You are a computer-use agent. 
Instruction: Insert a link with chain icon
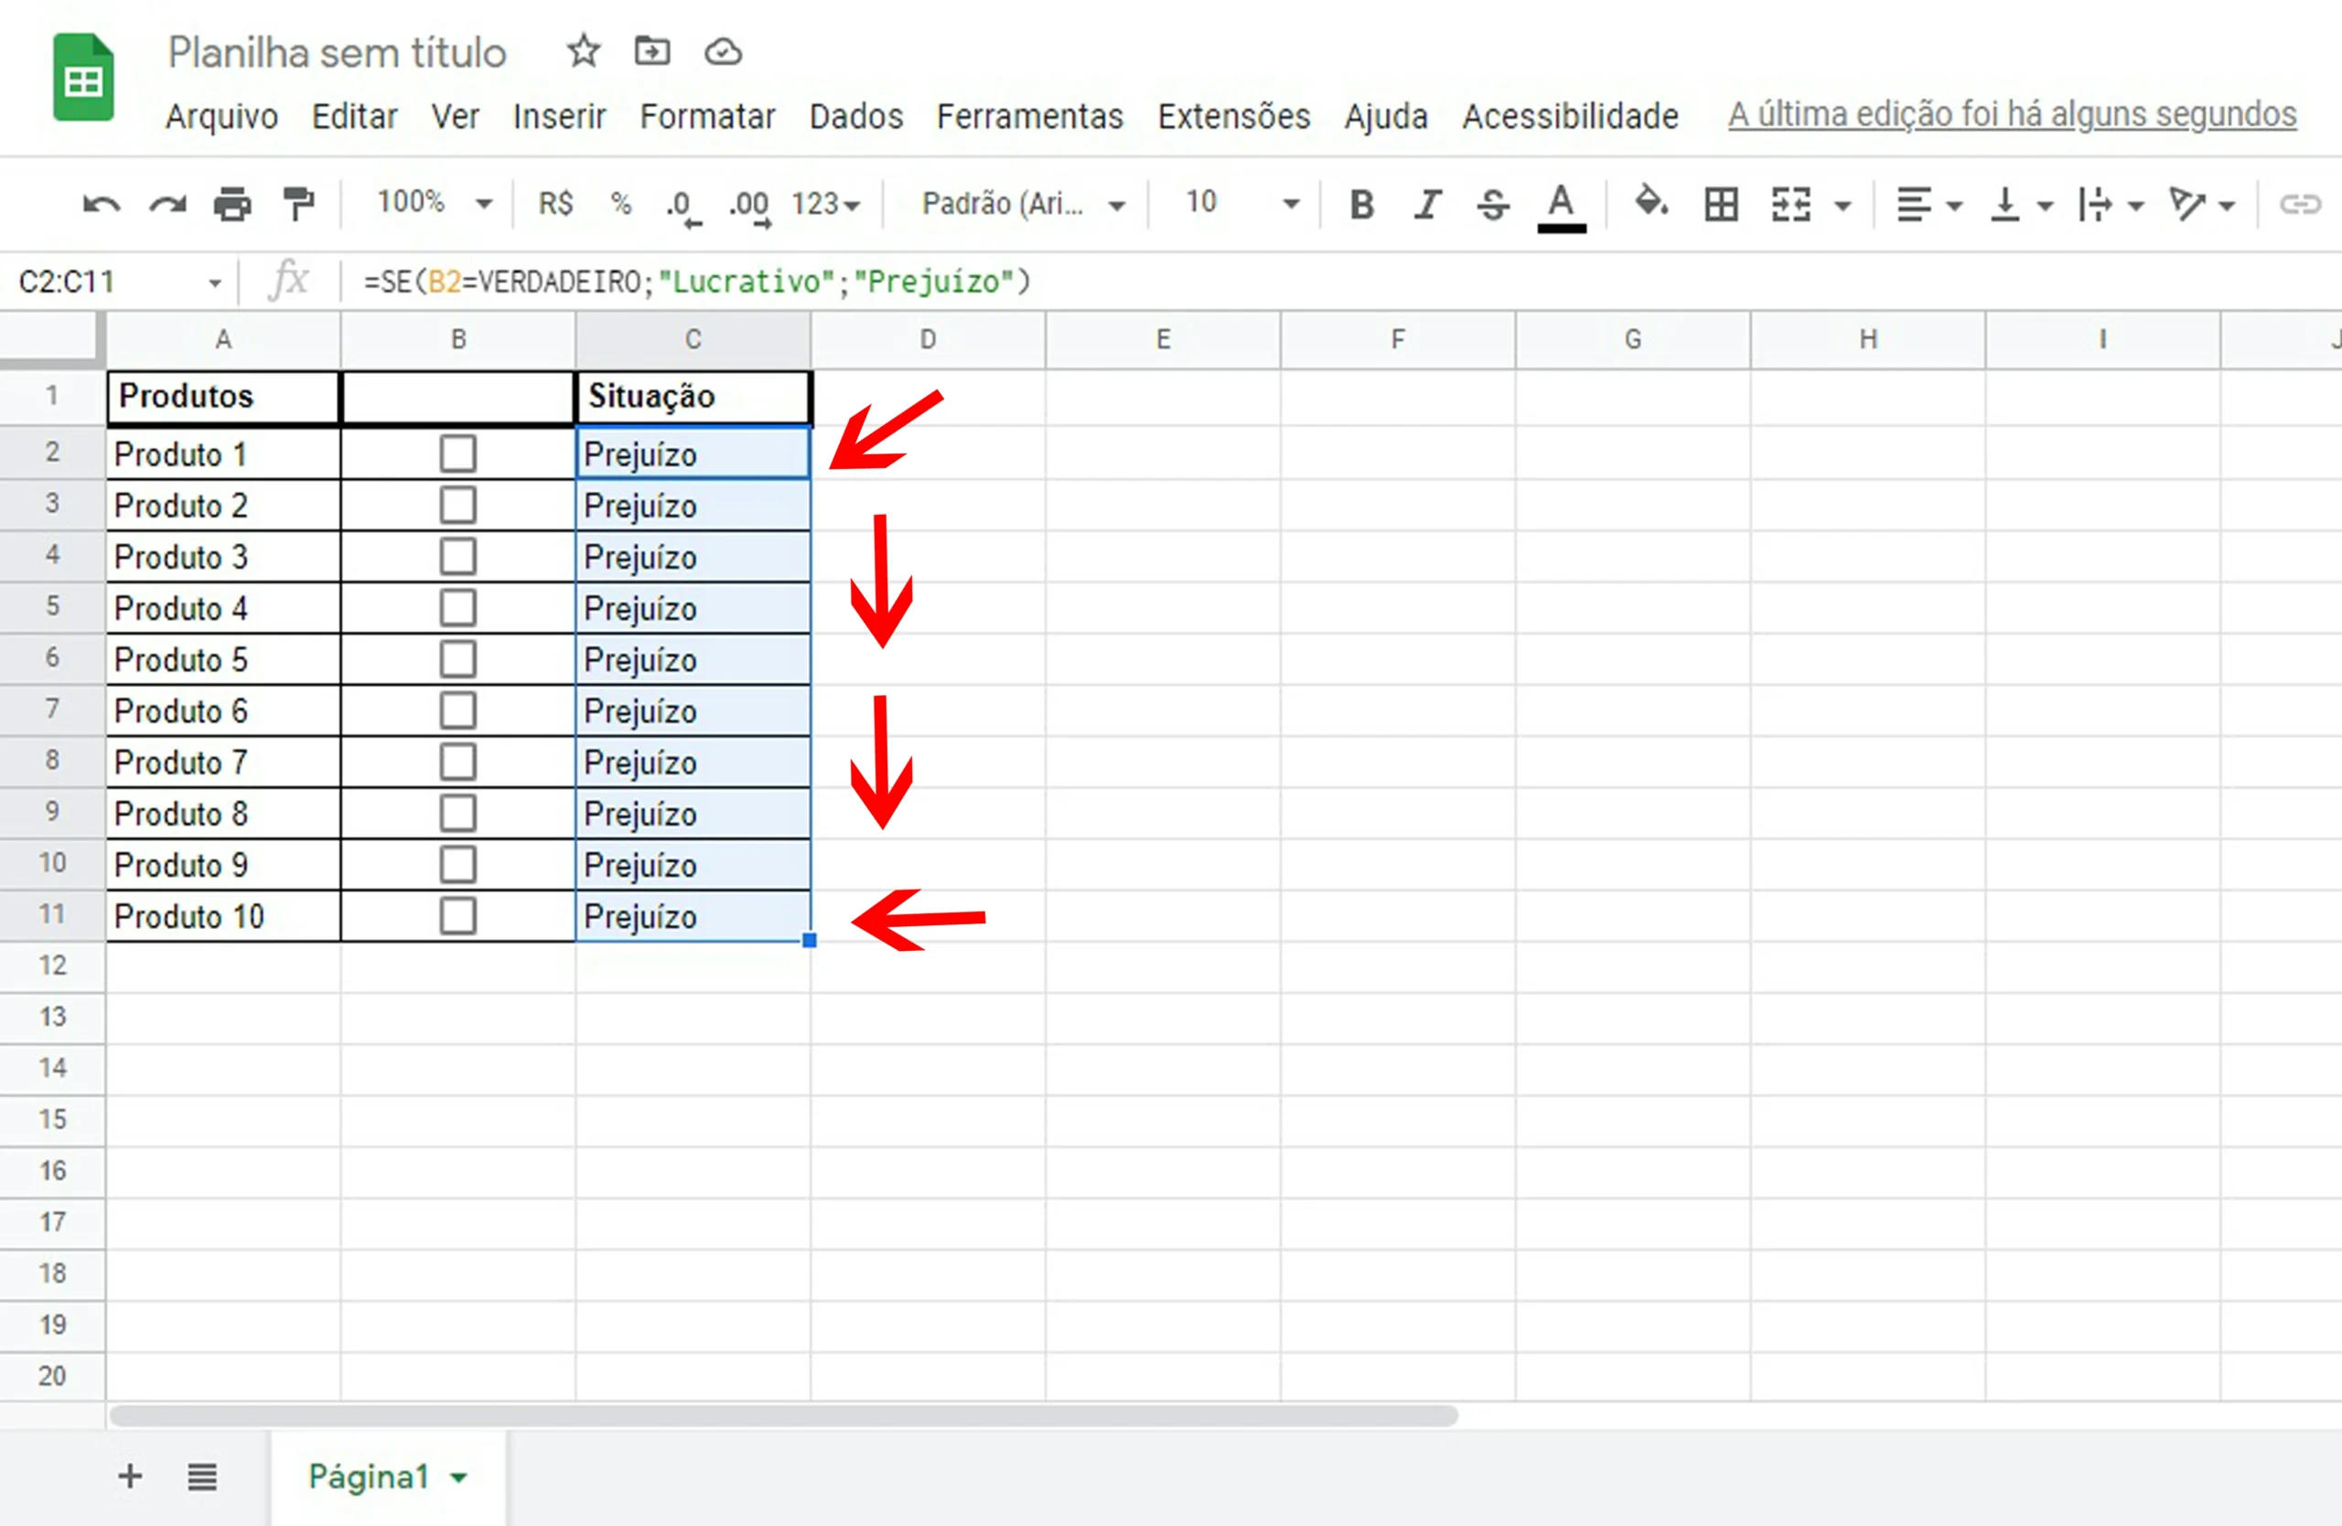click(x=2301, y=205)
